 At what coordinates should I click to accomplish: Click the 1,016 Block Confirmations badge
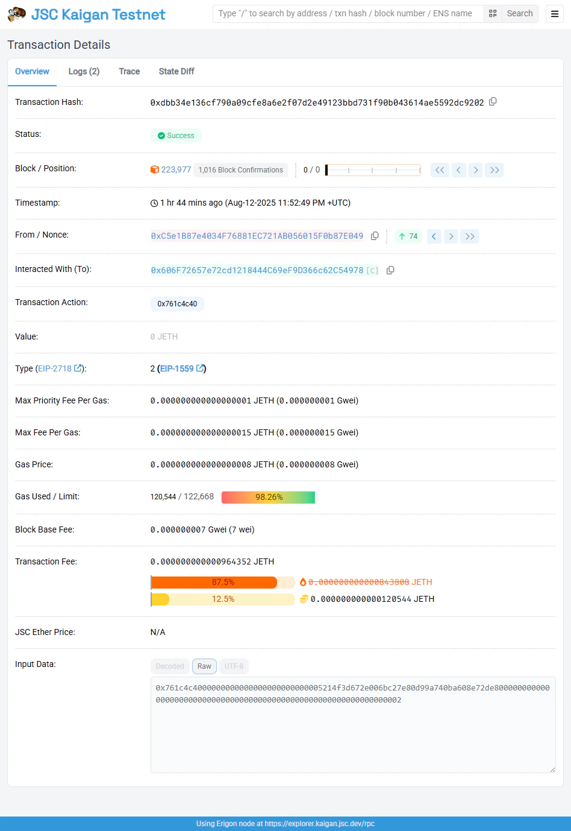click(x=241, y=170)
